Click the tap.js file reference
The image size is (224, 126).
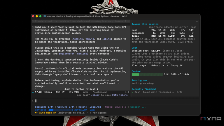(90, 39)
